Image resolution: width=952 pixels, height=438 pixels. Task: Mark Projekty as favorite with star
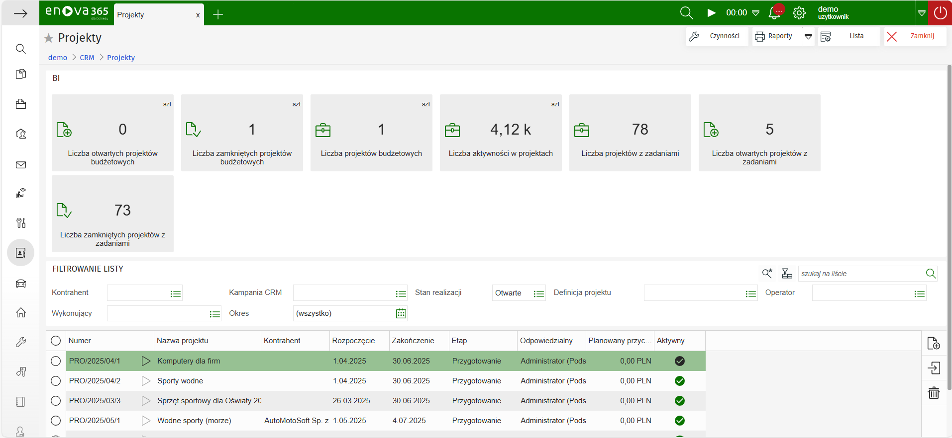49,38
